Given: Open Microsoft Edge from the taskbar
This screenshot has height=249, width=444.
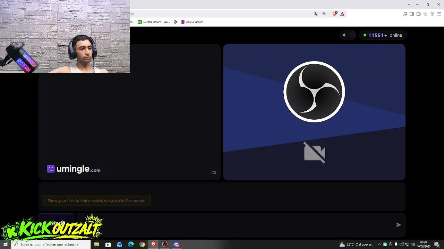Looking at the screenshot, I should [x=131, y=245].
